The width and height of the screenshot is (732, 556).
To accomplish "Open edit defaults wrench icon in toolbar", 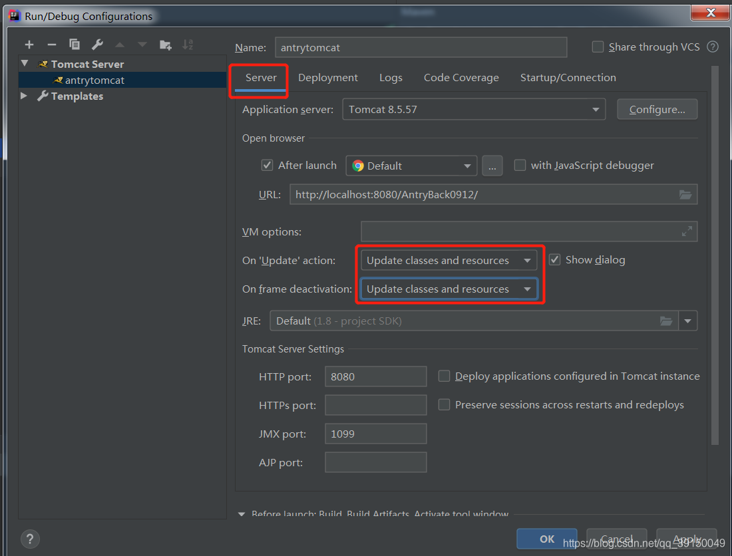I will [x=97, y=45].
